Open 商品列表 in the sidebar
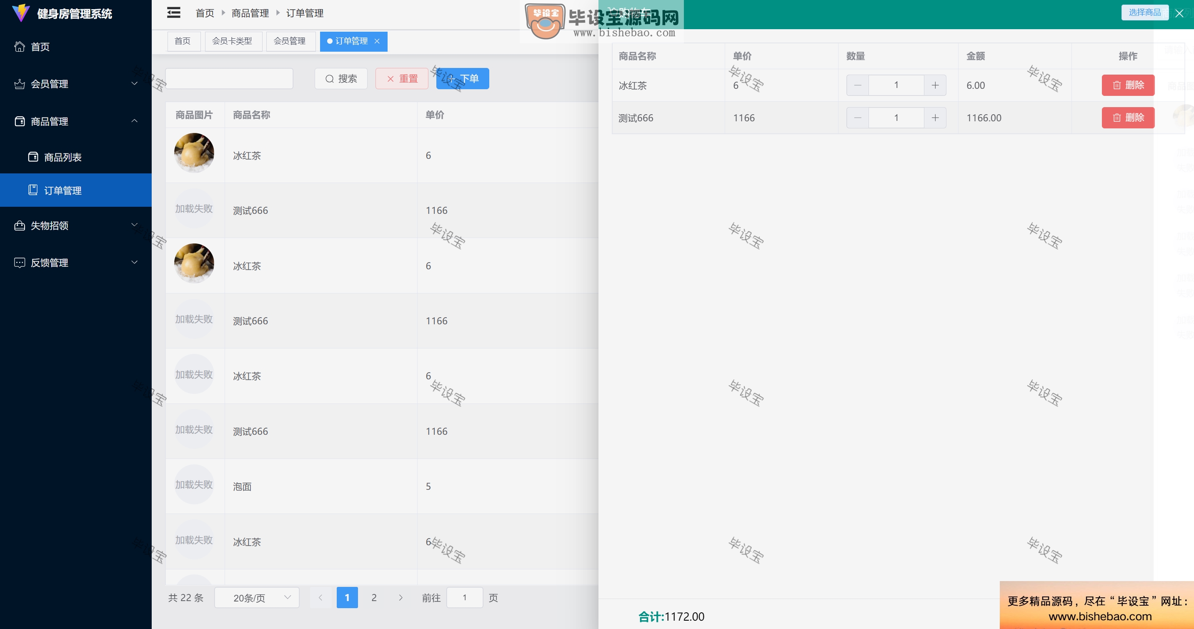Screen dimensions: 1194x629 pyautogui.click(x=75, y=157)
